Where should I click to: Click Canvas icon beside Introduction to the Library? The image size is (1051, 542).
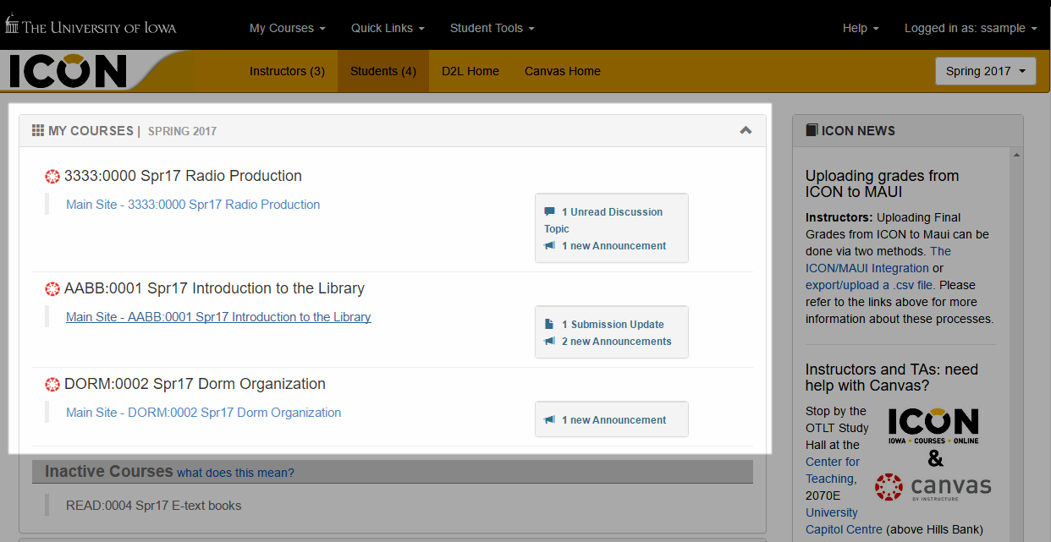[x=52, y=288]
